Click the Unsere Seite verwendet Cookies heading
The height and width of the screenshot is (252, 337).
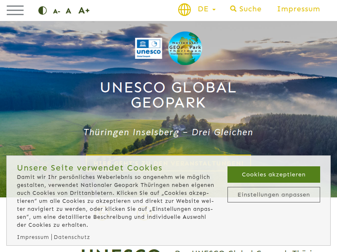pos(90,168)
